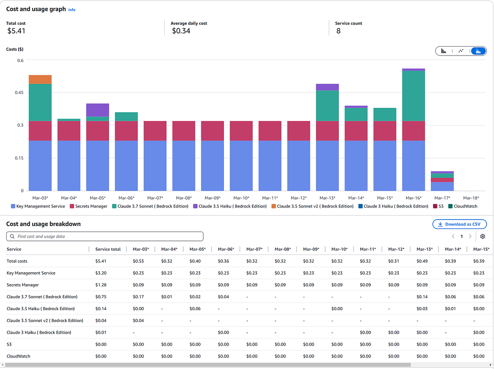Click the Mar-03 column header
The width and height of the screenshot is (494, 369).
pos(141,249)
